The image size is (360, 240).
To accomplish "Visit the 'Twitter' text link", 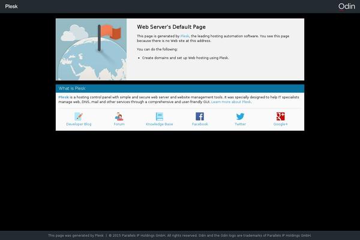I will coord(240,124).
